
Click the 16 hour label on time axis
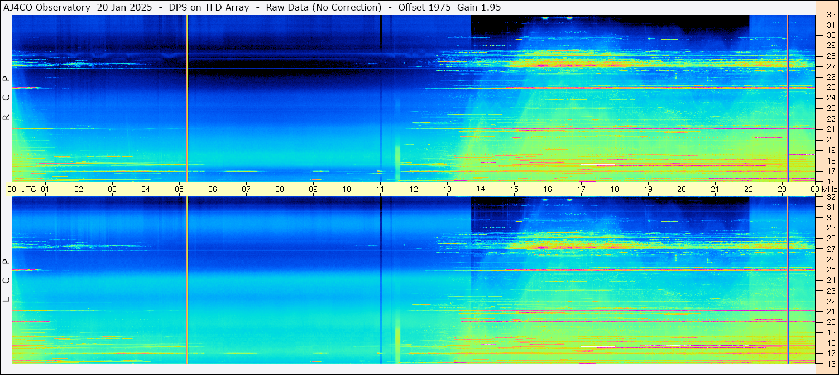tap(548, 189)
